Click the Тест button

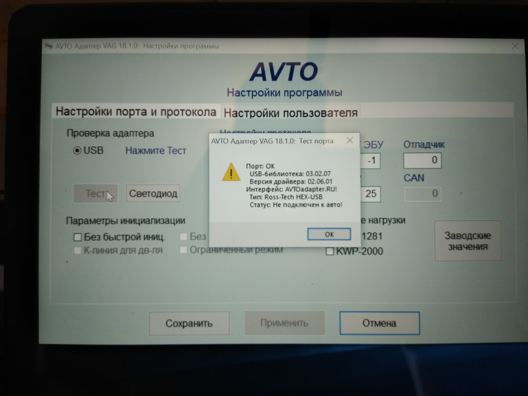(96, 194)
